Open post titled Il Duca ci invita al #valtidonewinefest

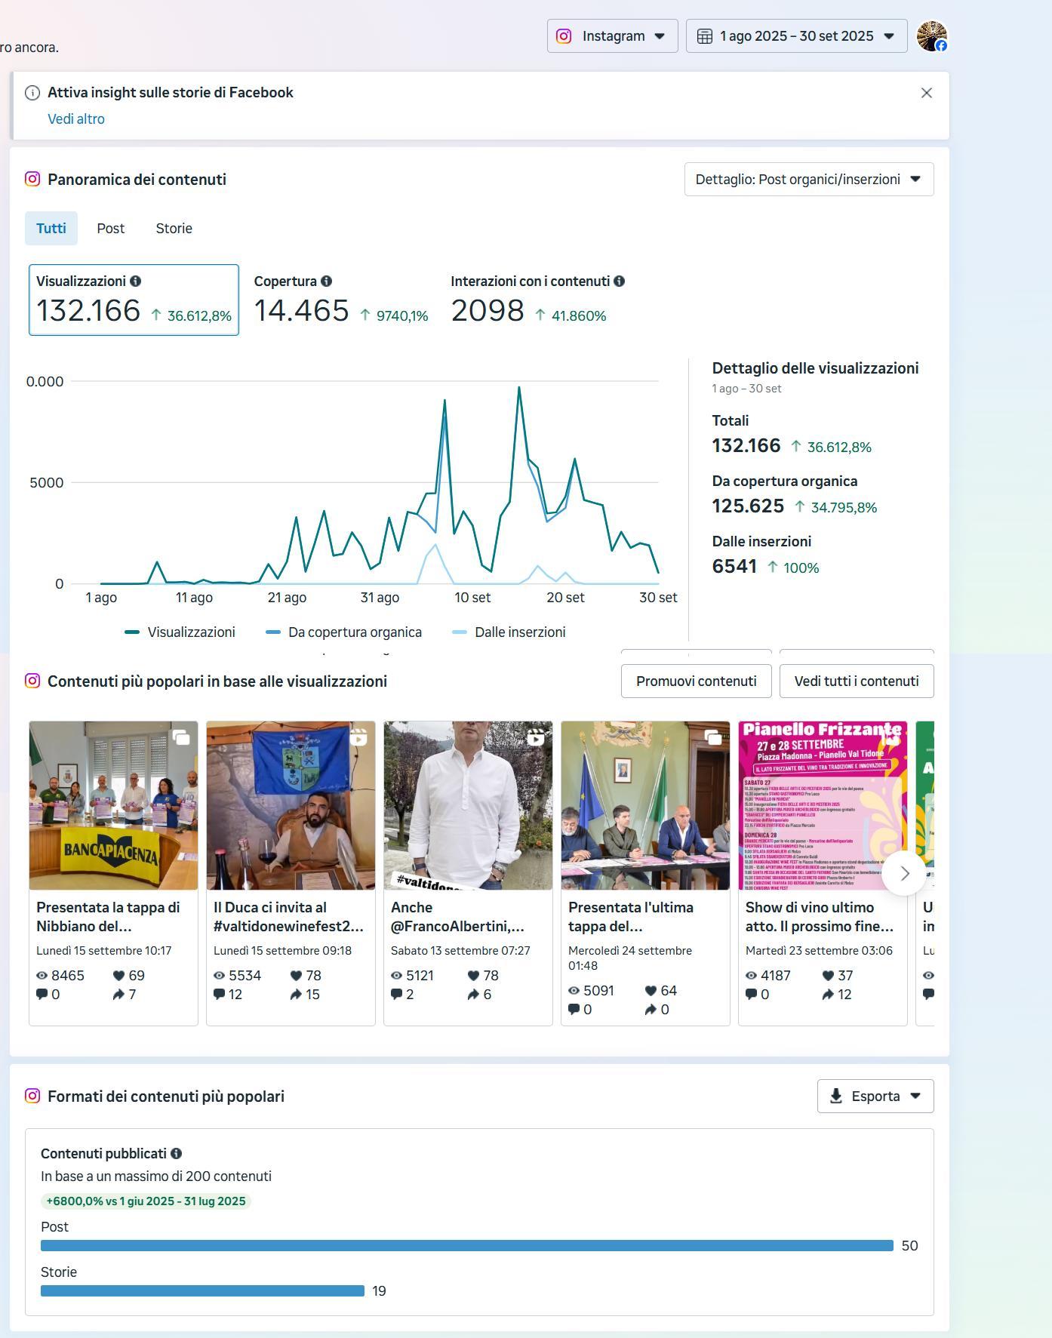click(x=289, y=917)
